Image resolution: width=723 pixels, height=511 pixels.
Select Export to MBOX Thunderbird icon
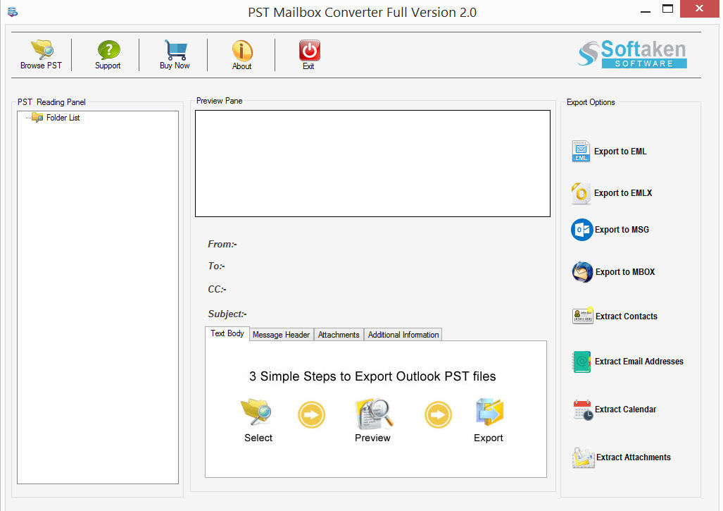[x=583, y=272]
